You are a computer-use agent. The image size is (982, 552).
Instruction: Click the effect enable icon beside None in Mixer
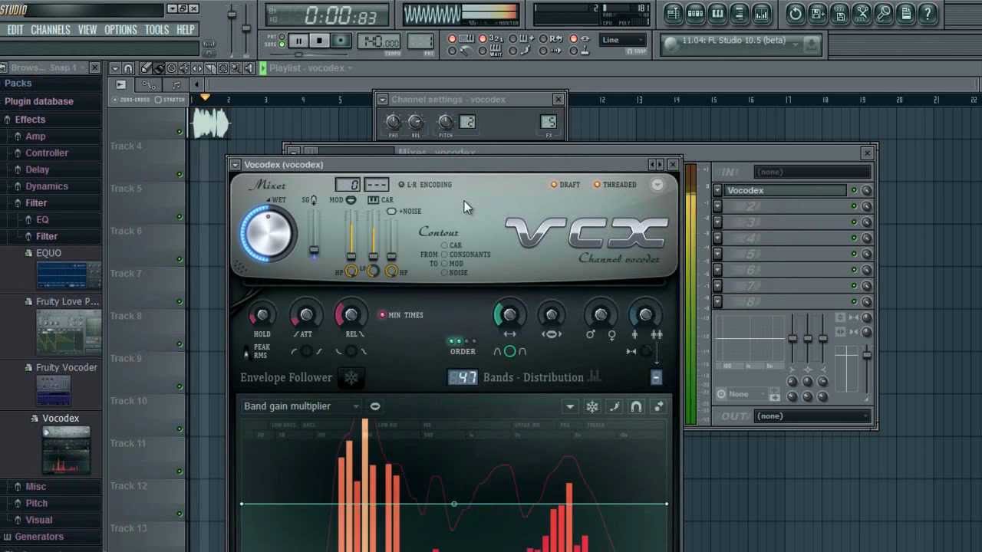tap(721, 394)
